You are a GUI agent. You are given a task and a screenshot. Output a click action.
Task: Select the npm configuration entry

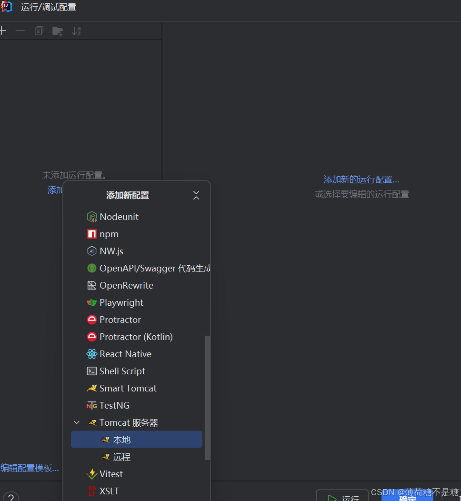109,234
